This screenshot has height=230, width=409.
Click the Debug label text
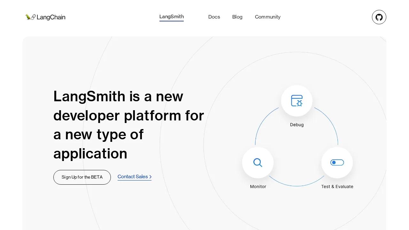pyautogui.click(x=297, y=125)
